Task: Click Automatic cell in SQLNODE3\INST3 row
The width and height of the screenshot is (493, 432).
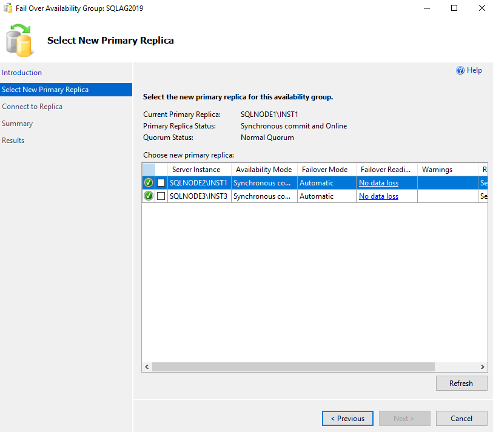Action: pyautogui.click(x=327, y=196)
